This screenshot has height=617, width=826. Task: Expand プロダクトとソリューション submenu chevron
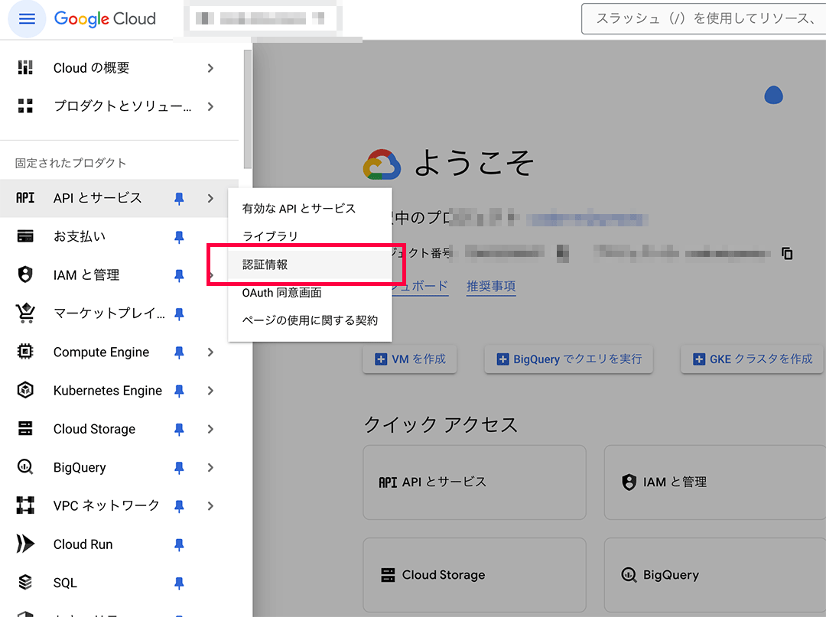click(x=210, y=106)
